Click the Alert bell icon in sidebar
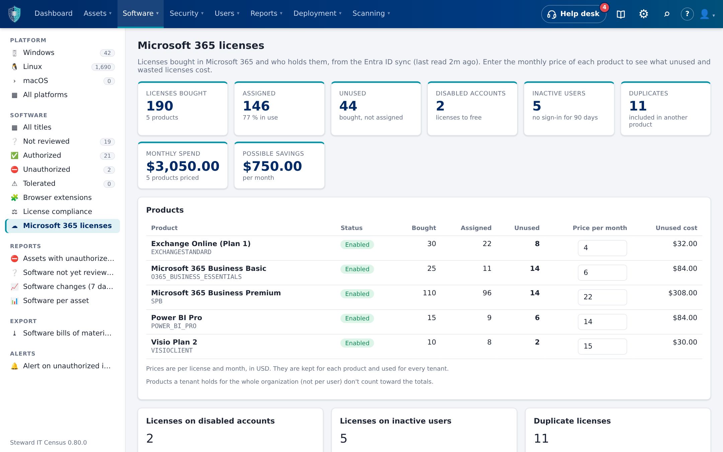723x452 pixels. 14,366
